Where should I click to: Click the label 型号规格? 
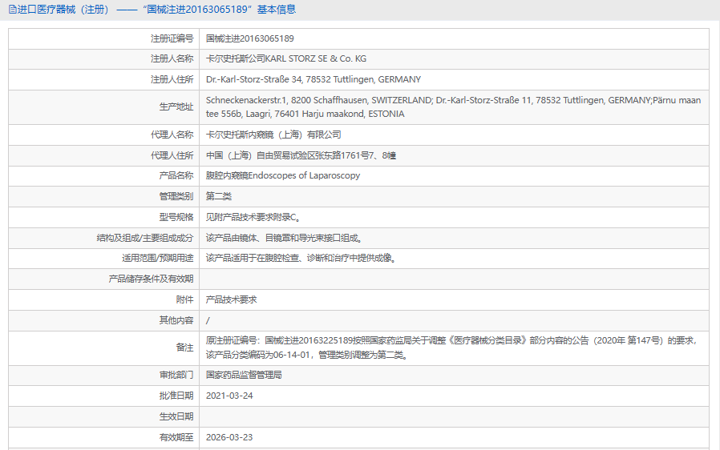176,217
